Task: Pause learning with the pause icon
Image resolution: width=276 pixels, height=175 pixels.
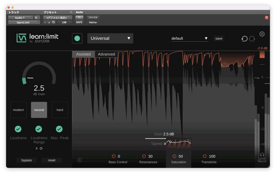Action: (37, 148)
